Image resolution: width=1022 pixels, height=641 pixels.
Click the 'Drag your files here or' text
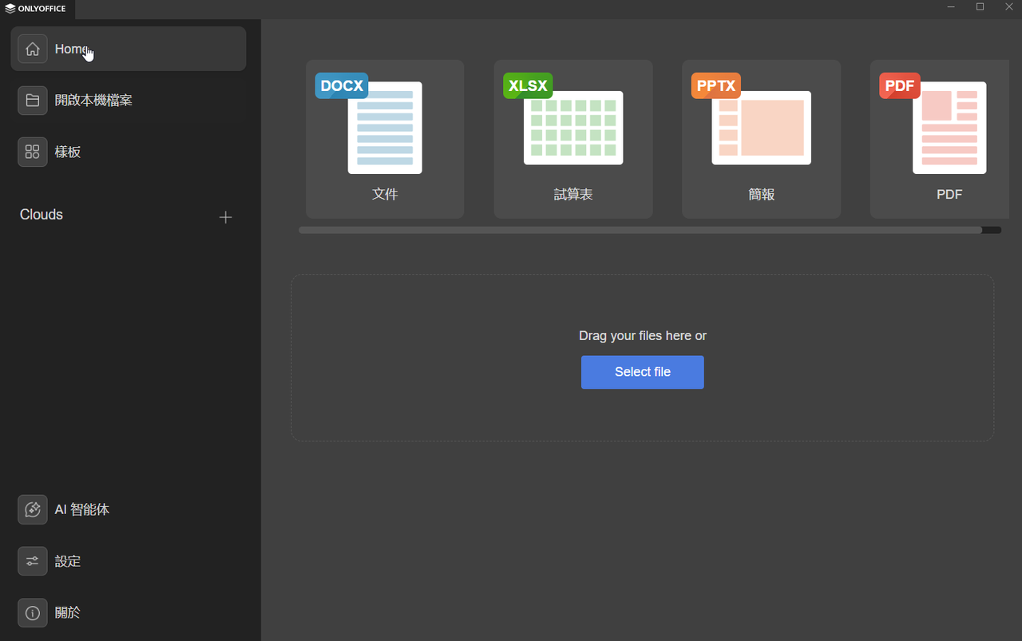tap(643, 336)
